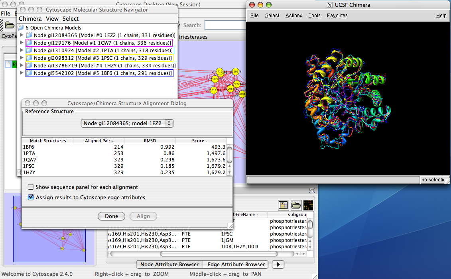Expand the Node gi13786719 model row

[x=22, y=65]
